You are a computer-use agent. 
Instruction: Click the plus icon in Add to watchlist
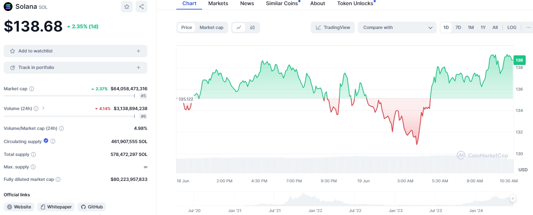(138, 51)
